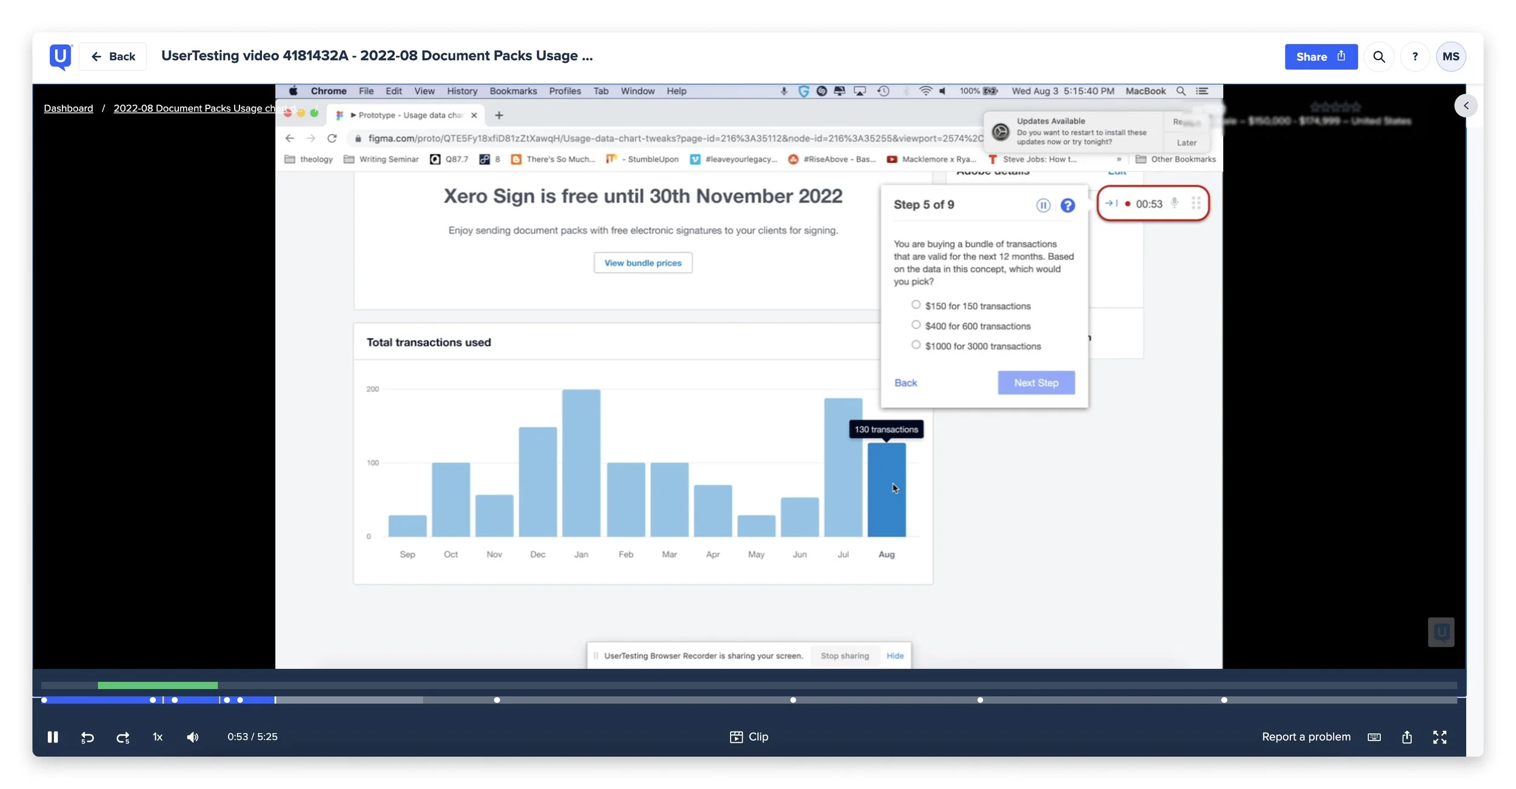The image size is (1516, 789).
Task: Click the search magnifier icon
Action: click(1378, 56)
